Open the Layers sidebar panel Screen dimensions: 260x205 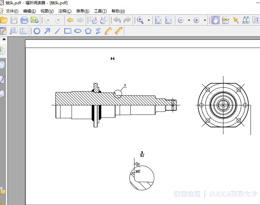click(2, 94)
